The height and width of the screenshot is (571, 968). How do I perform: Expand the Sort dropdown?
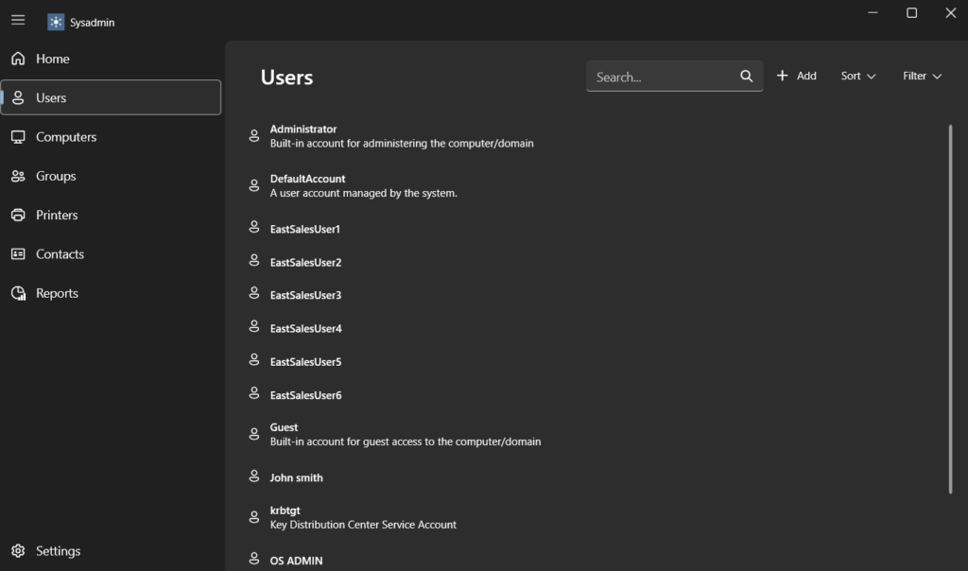point(858,76)
